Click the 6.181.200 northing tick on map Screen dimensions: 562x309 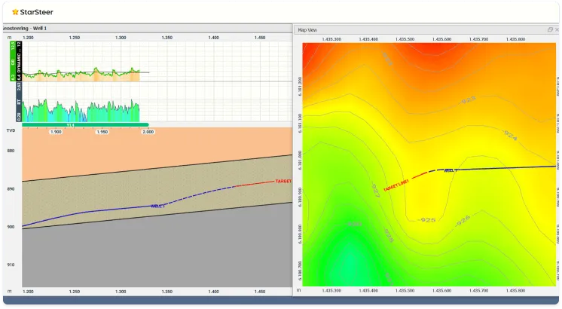[x=300, y=86]
